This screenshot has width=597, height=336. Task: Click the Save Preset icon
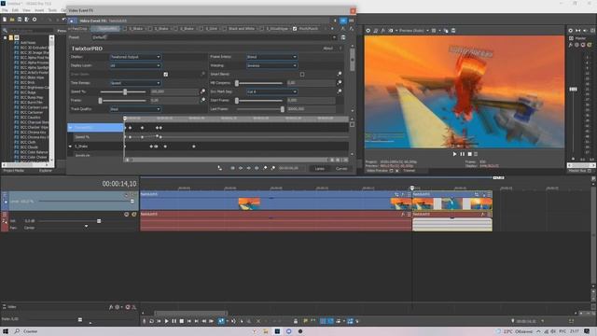click(x=343, y=37)
